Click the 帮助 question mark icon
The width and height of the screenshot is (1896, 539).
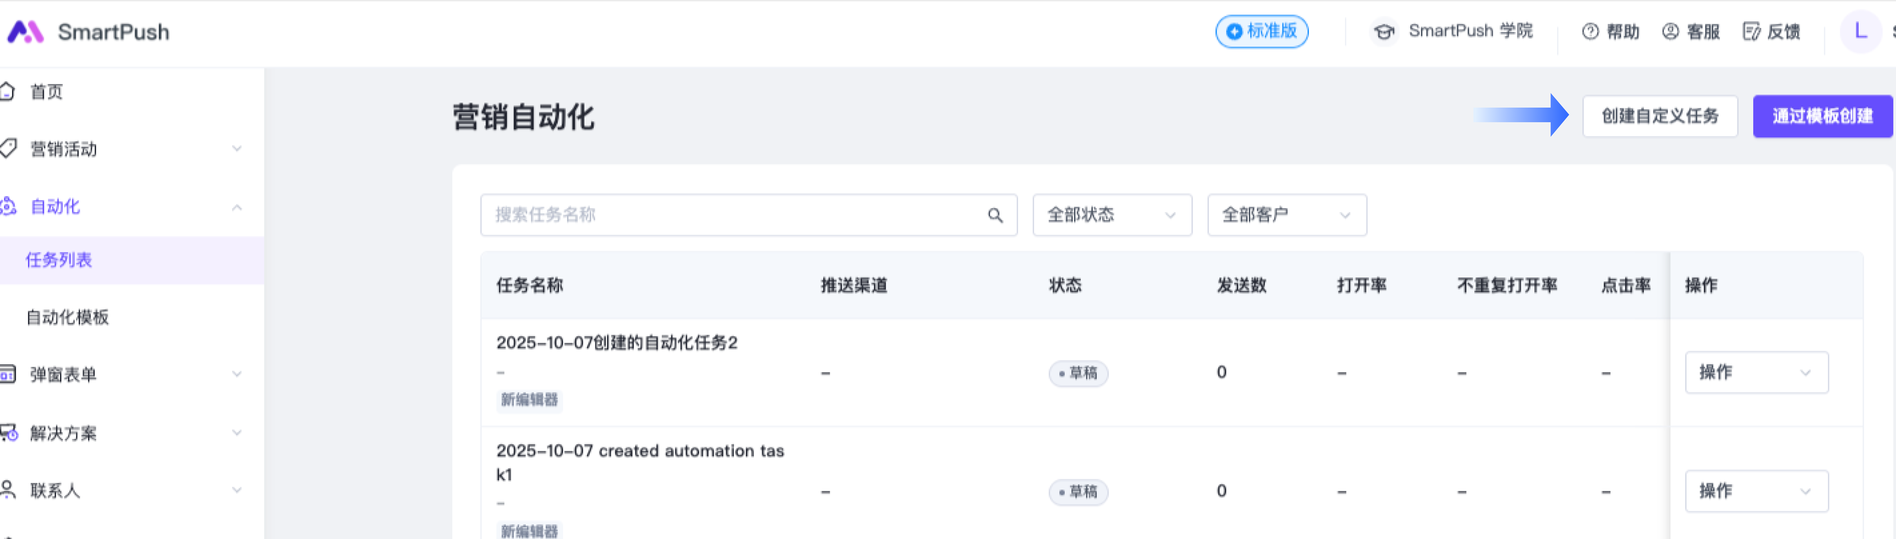pyautogui.click(x=1590, y=32)
